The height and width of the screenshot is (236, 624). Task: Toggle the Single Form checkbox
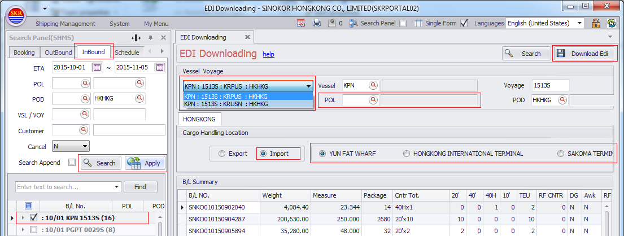464,23
